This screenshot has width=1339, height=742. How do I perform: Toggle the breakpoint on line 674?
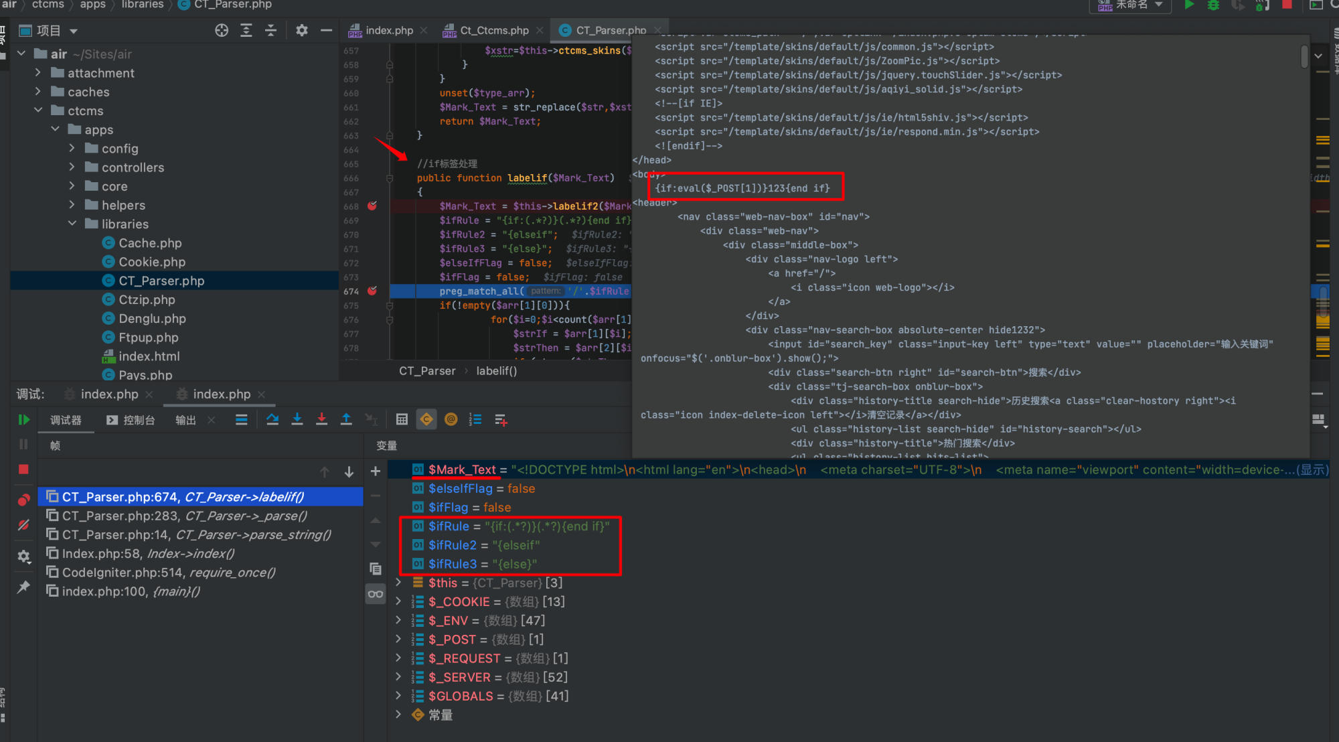tap(372, 291)
